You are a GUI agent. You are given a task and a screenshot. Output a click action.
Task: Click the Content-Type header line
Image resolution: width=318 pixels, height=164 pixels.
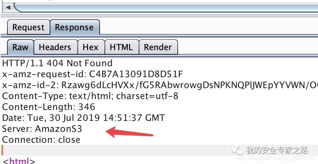tap(90, 96)
